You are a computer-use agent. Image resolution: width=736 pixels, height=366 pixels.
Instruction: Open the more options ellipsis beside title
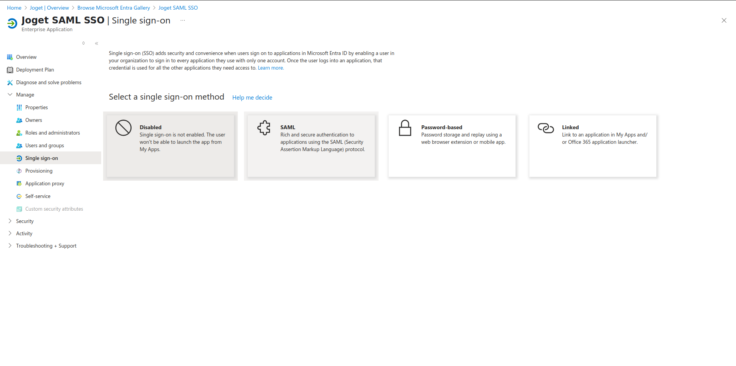[183, 21]
